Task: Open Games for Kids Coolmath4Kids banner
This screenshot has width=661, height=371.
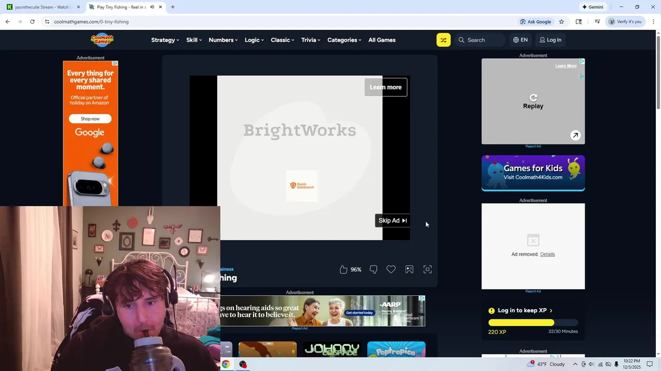Action: click(533, 173)
